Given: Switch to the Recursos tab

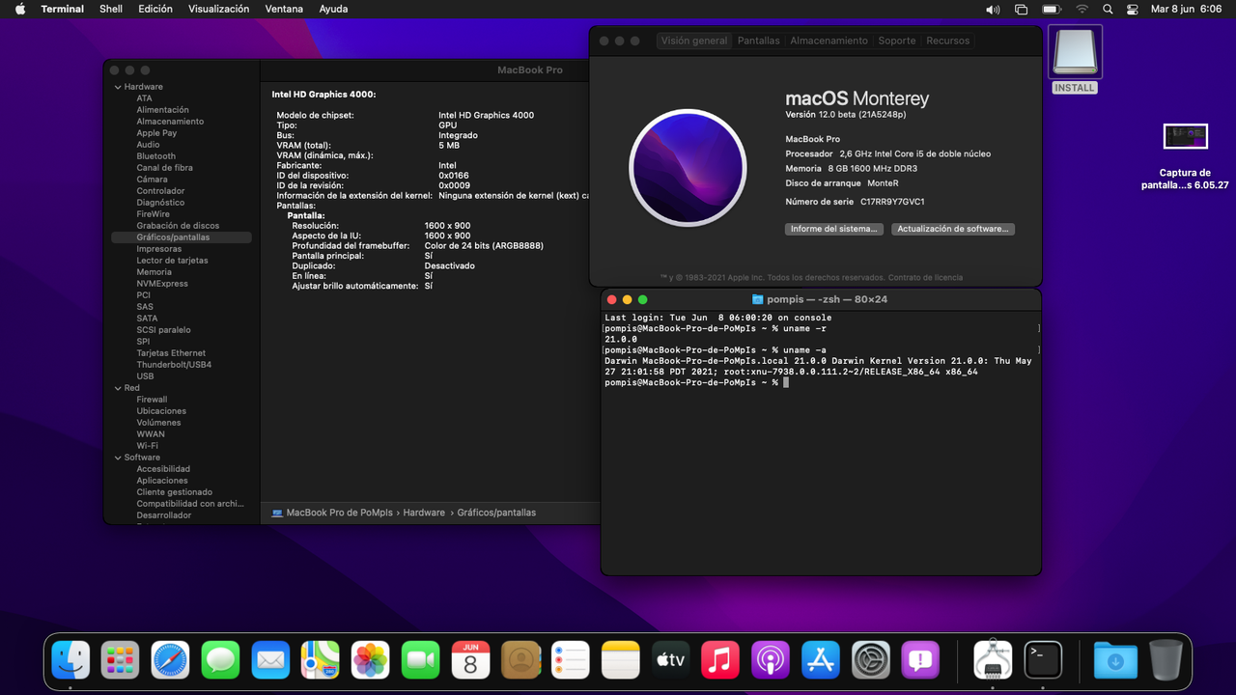Looking at the screenshot, I should coord(947,41).
